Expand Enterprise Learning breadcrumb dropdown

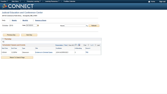click(x=34, y=1)
